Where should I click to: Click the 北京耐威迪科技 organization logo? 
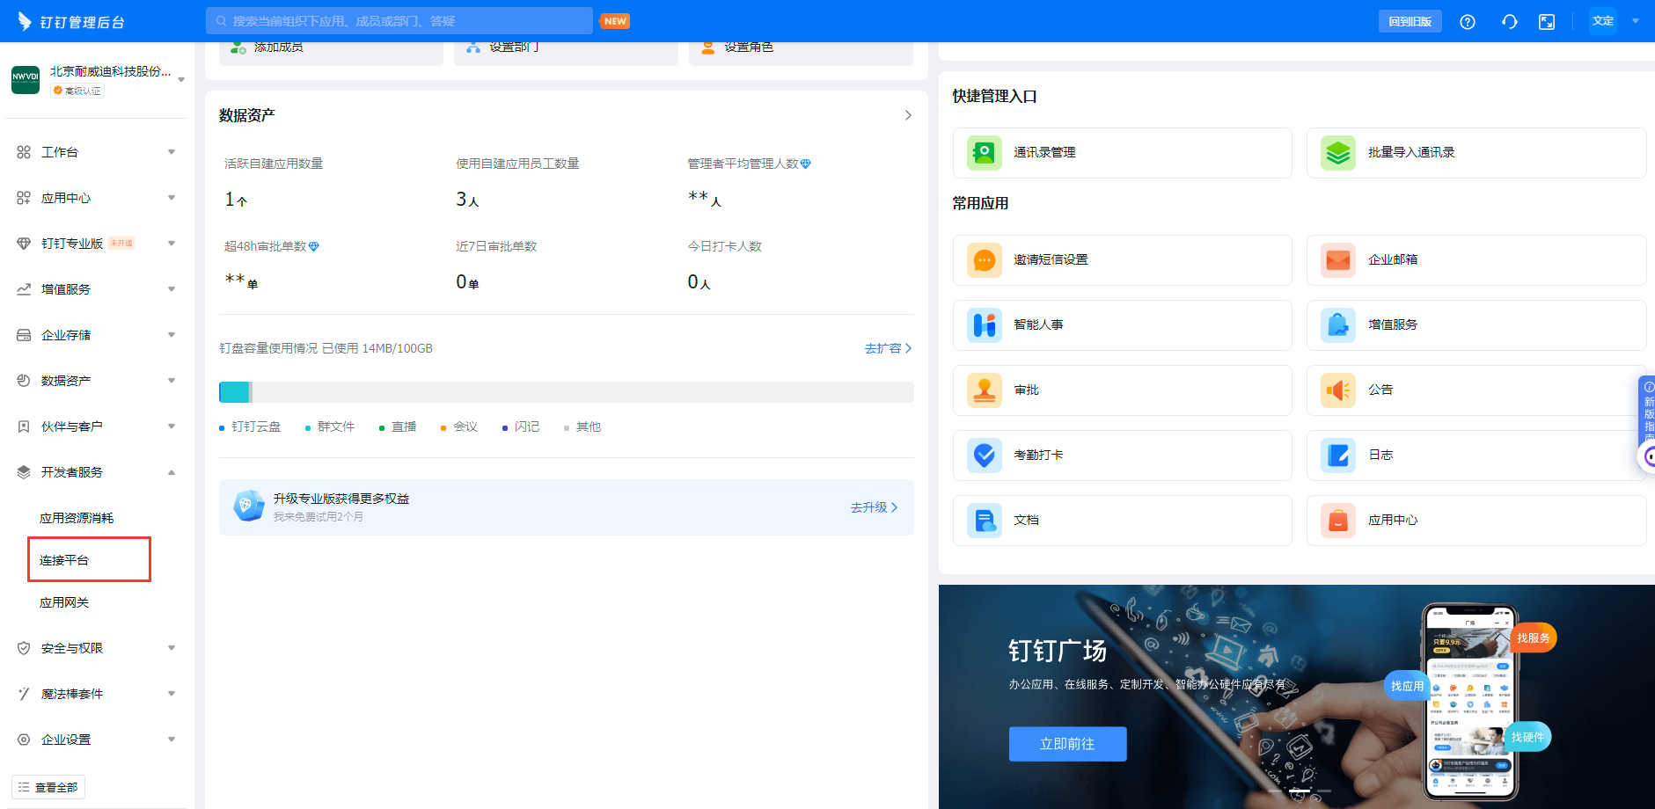click(26, 80)
